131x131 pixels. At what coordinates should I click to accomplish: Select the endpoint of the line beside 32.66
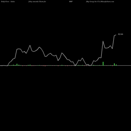[116, 35]
